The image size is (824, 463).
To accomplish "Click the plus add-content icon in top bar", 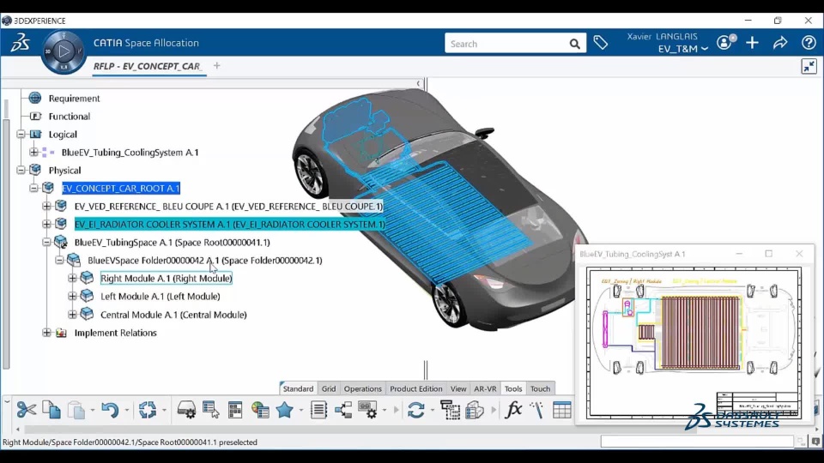I will 753,43.
